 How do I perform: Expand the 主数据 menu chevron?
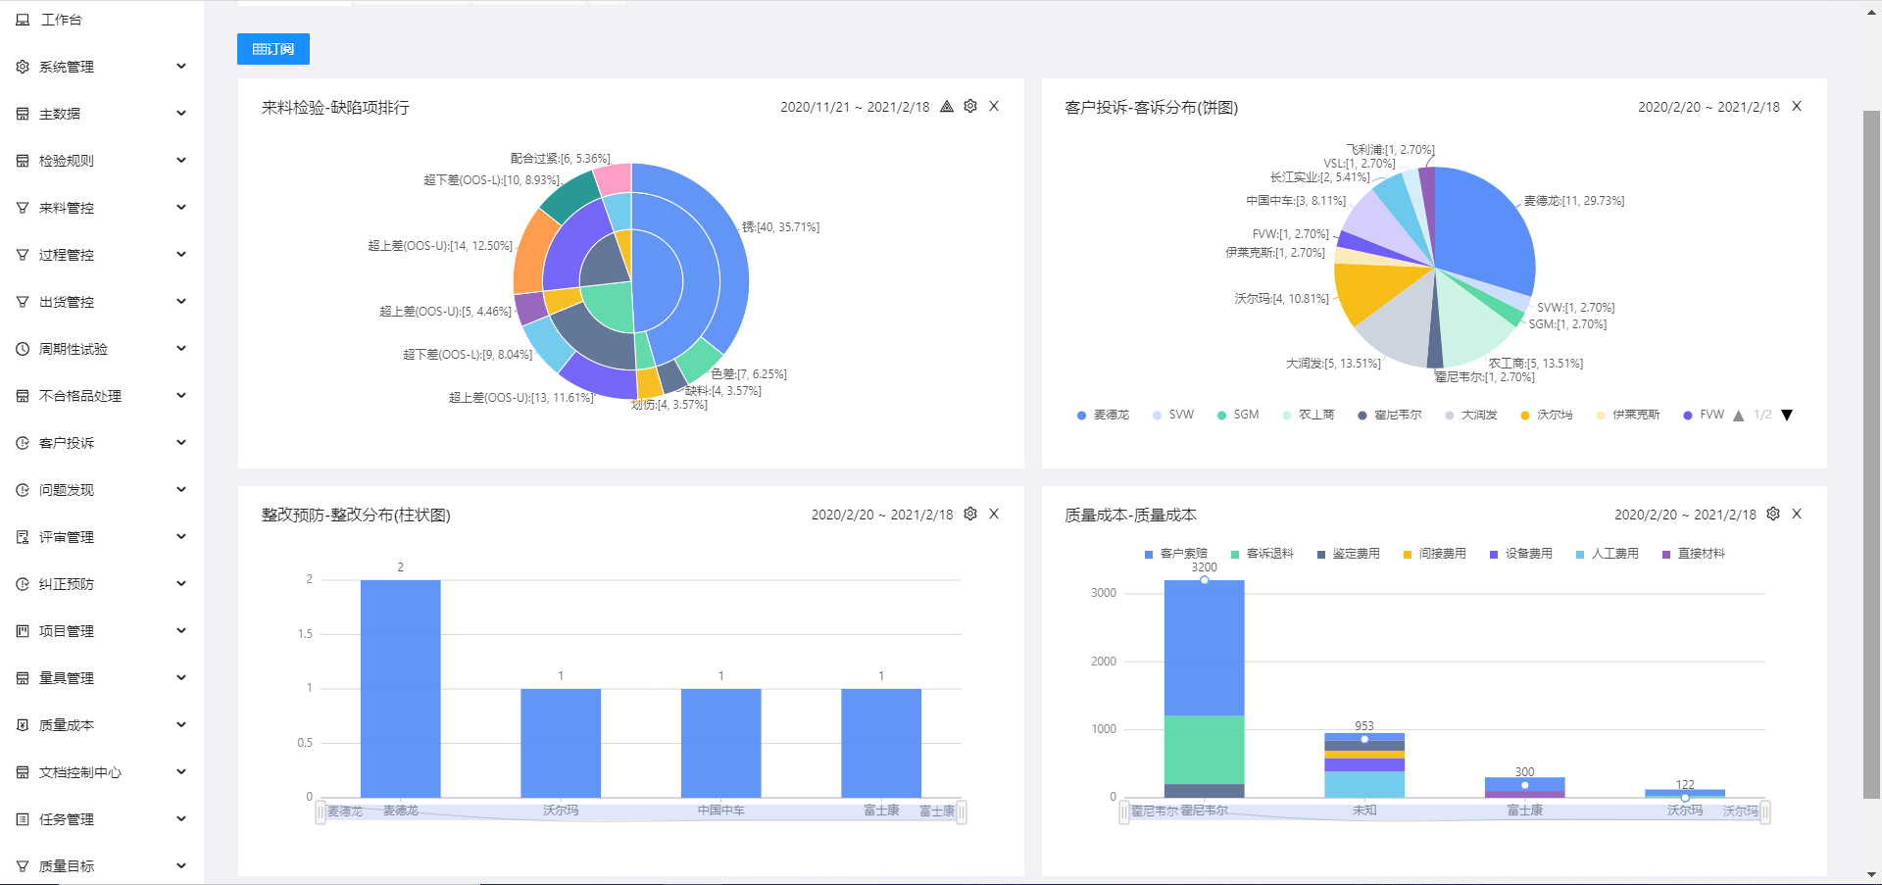[x=181, y=114]
